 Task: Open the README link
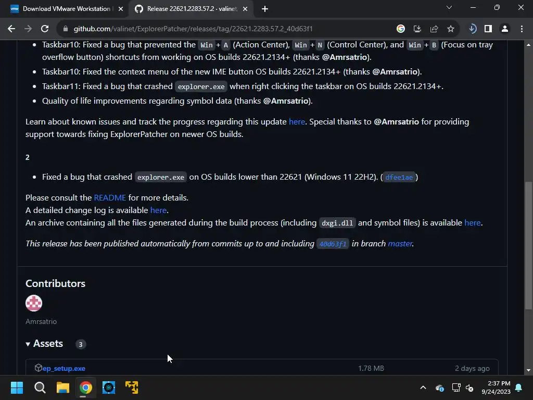click(110, 197)
